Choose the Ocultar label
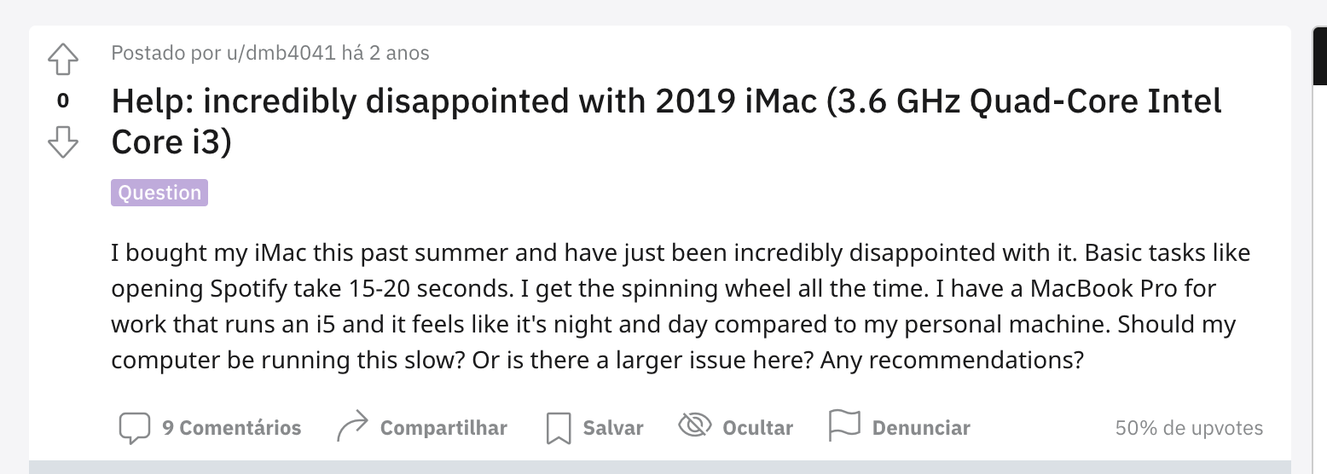 click(x=757, y=427)
